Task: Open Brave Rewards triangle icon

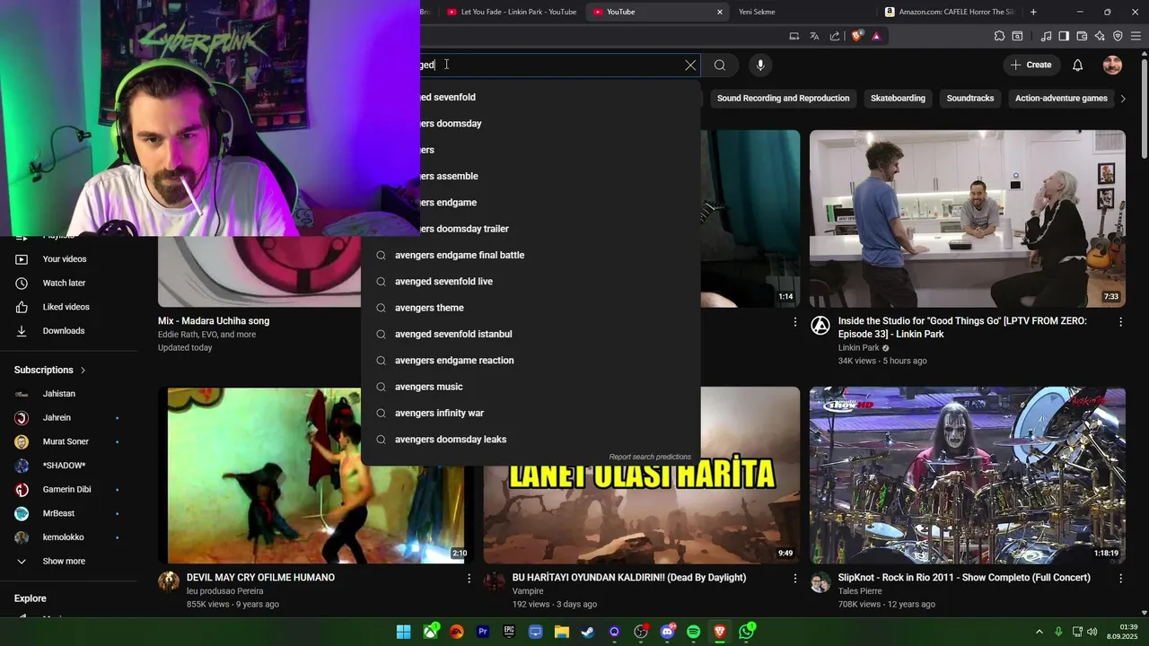Action: pos(876,36)
